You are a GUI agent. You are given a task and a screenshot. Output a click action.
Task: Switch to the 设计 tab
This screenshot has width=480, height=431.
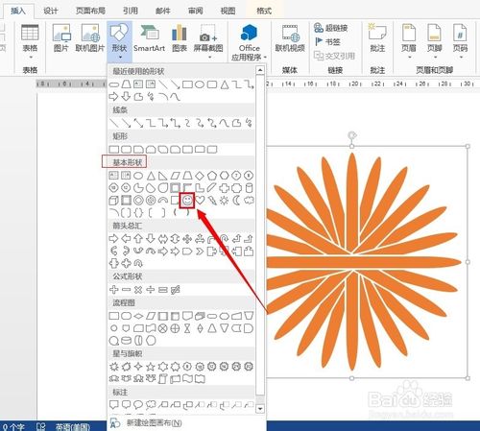click(51, 11)
